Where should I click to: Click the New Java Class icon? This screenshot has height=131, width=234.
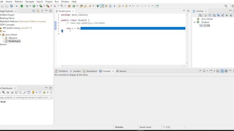74,6
